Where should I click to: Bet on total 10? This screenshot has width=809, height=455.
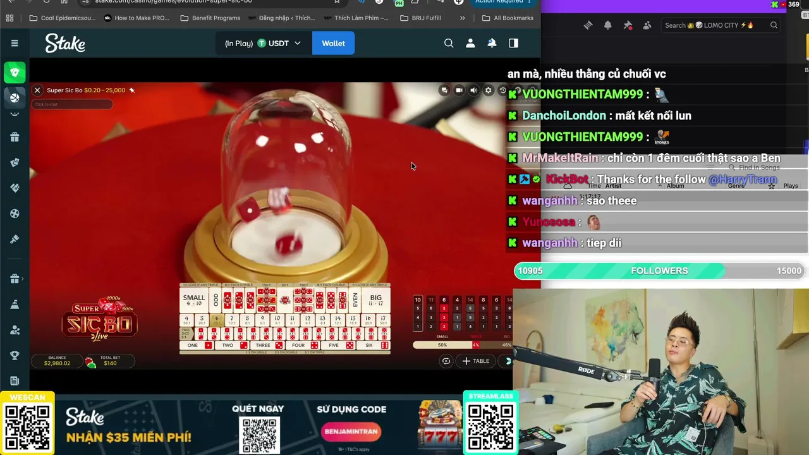coord(277,320)
